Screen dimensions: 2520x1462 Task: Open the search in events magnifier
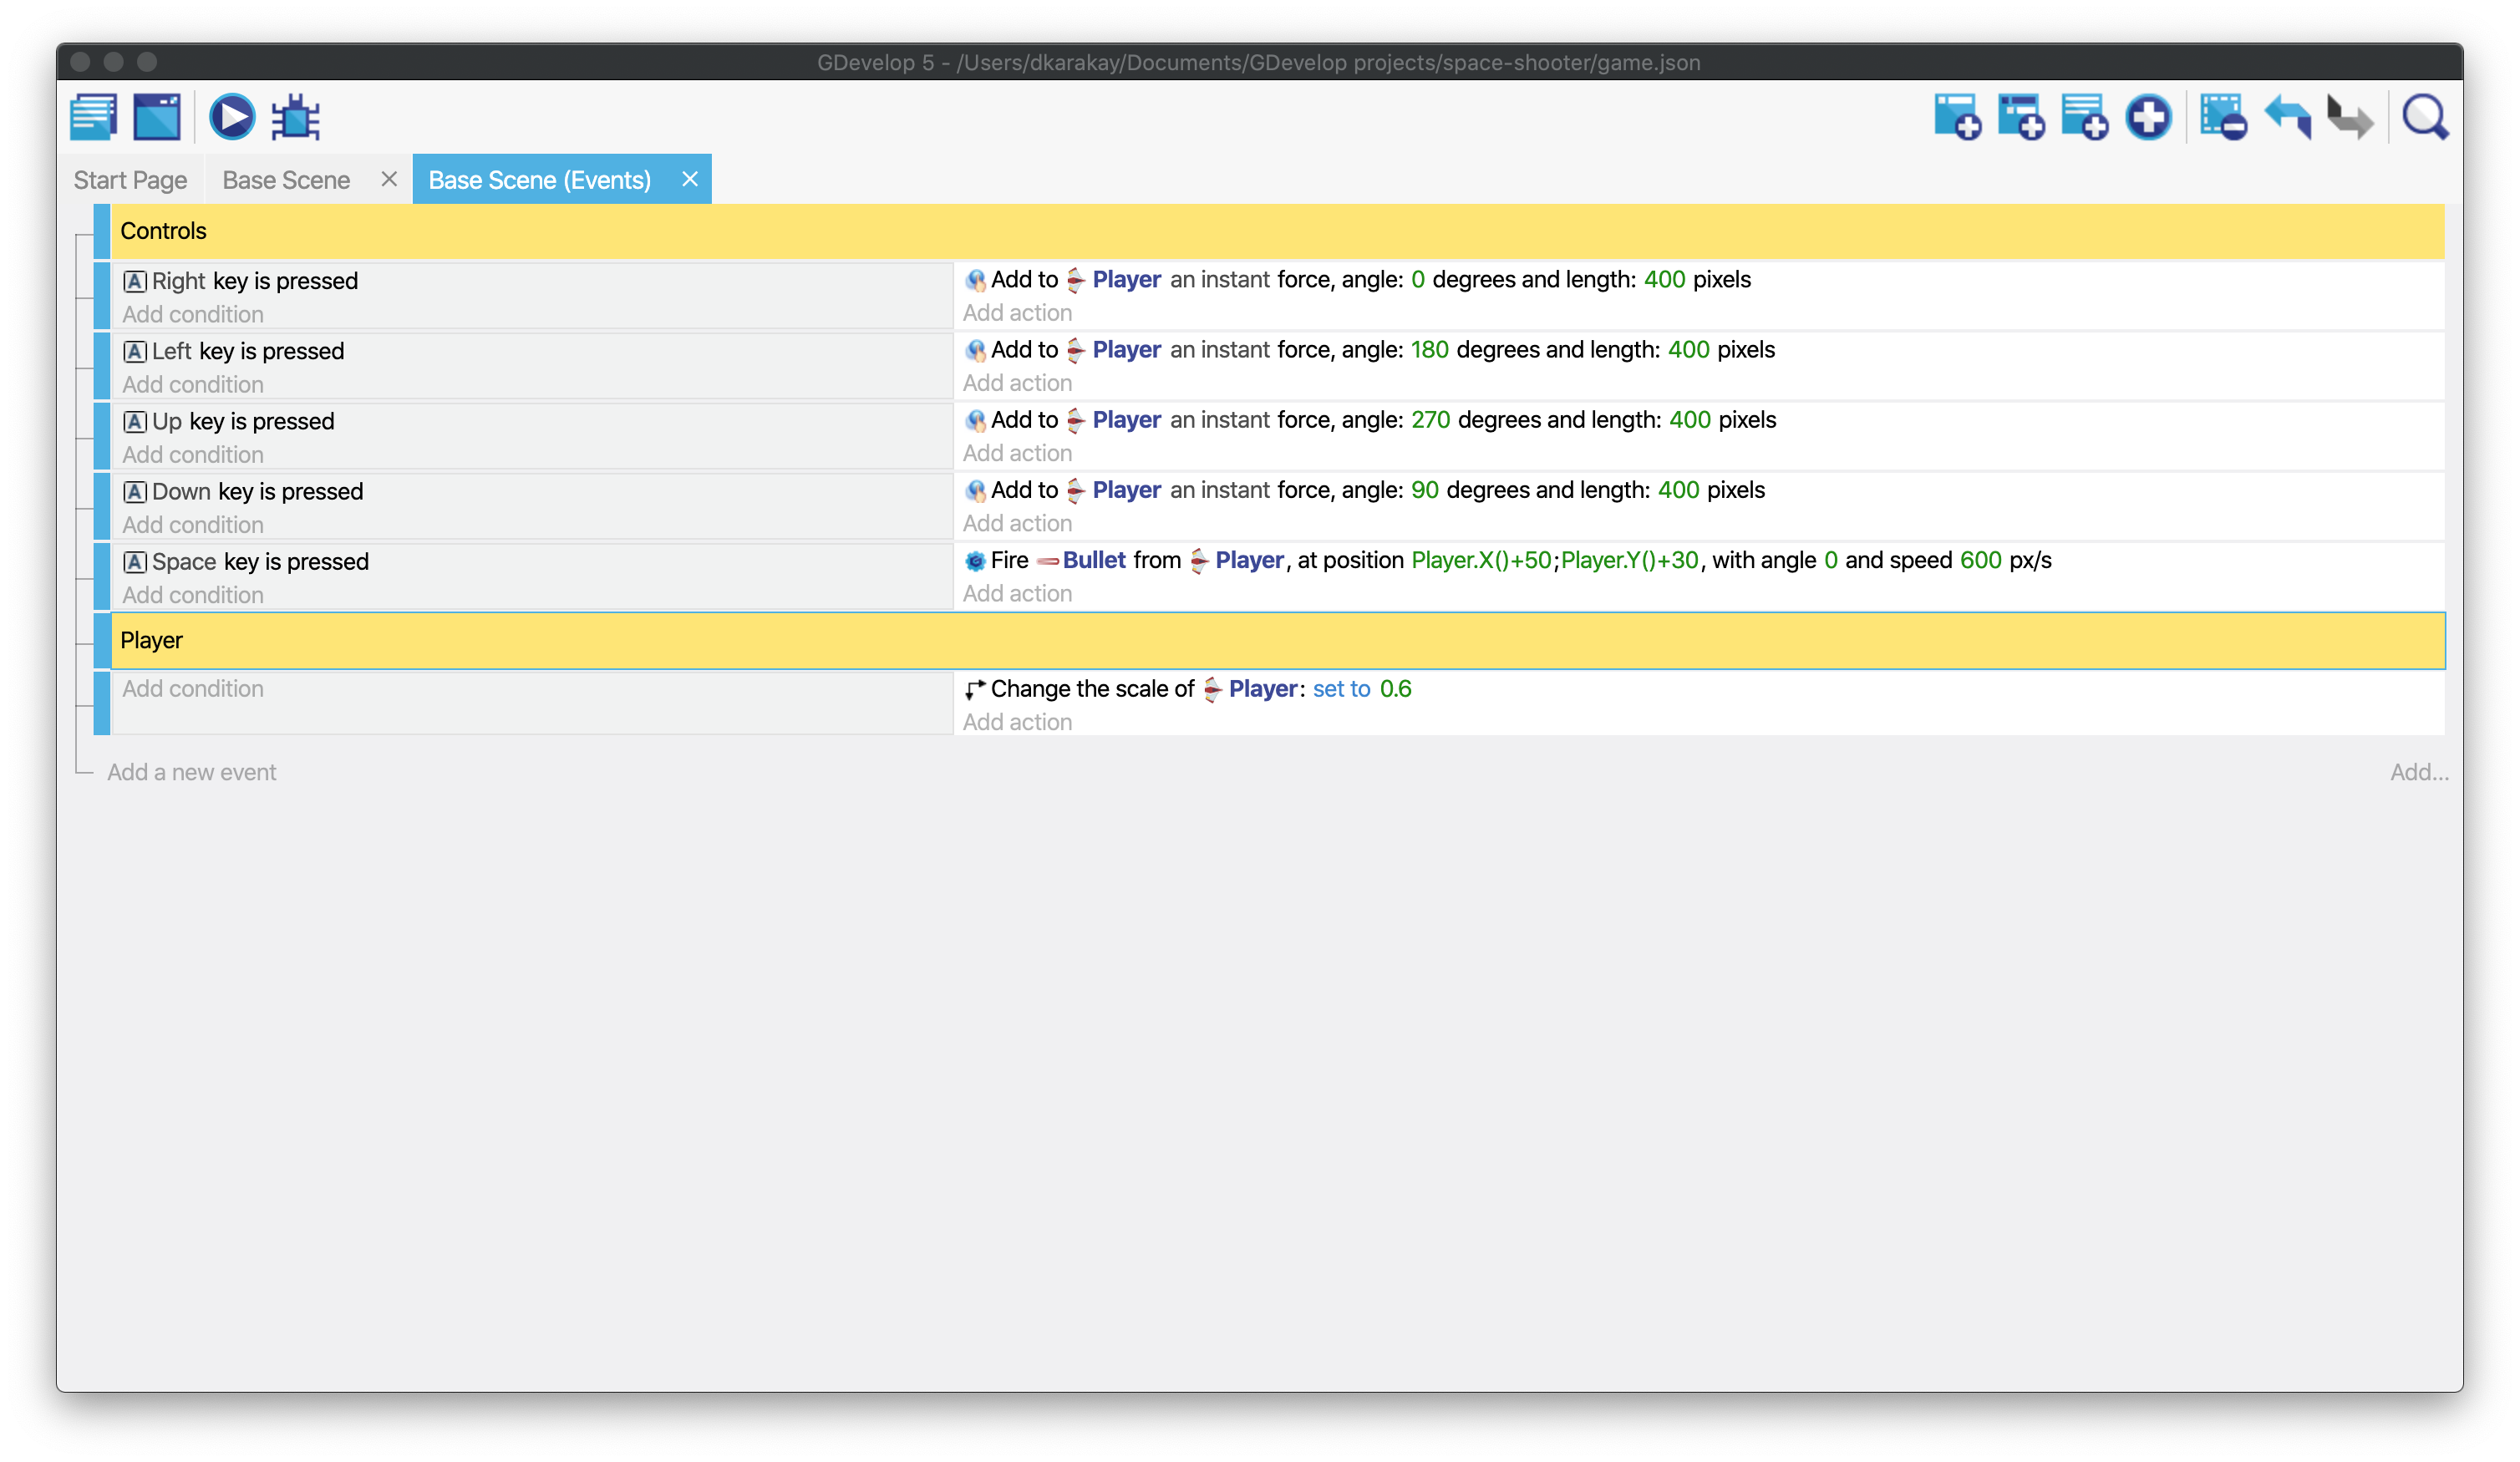tap(2425, 118)
